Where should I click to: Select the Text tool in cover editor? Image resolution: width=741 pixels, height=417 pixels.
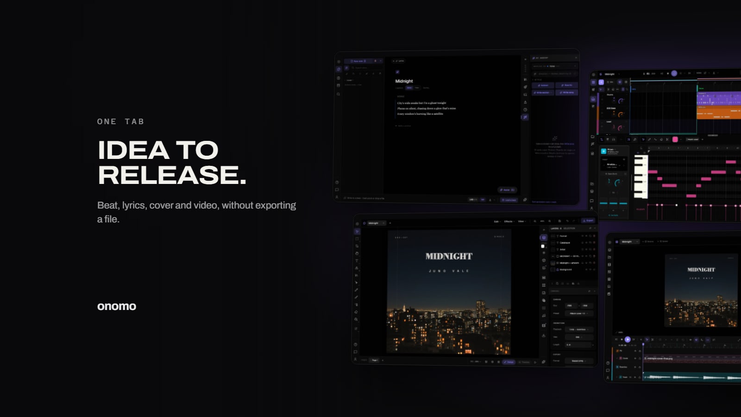tap(357, 260)
